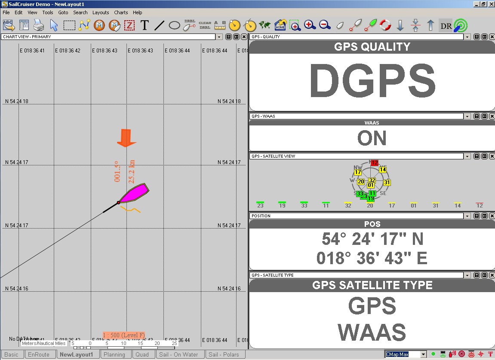Click the printer icon in the toolbar

pos(39,25)
